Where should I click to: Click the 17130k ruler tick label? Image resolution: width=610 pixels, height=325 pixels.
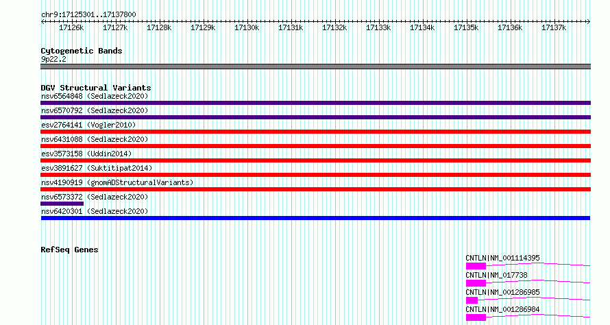pos(247,27)
